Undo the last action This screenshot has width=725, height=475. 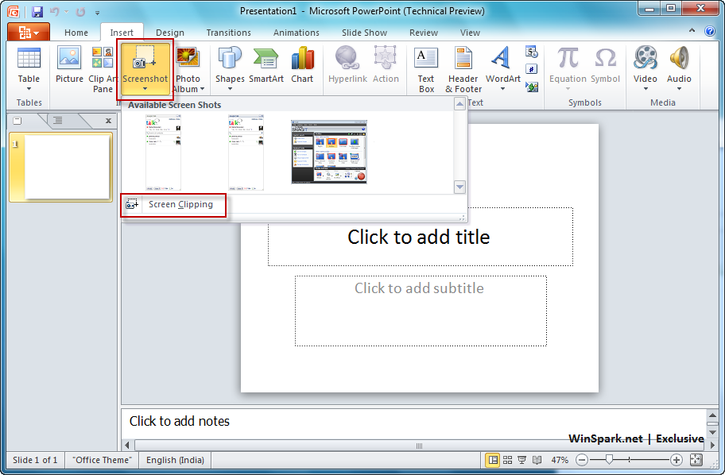click(55, 12)
